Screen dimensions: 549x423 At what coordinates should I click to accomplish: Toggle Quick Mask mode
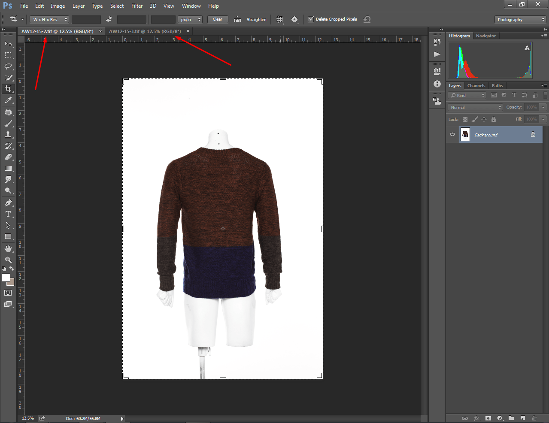pos(8,293)
